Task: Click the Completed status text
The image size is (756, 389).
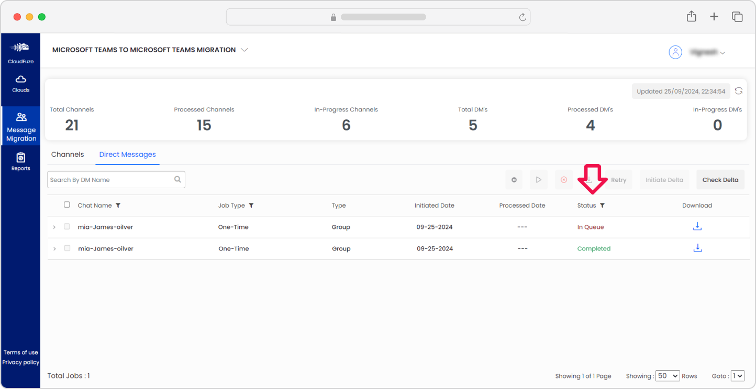Action: click(594, 248)
